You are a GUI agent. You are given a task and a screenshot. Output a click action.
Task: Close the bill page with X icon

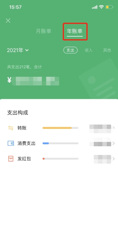tap(8, 21)
